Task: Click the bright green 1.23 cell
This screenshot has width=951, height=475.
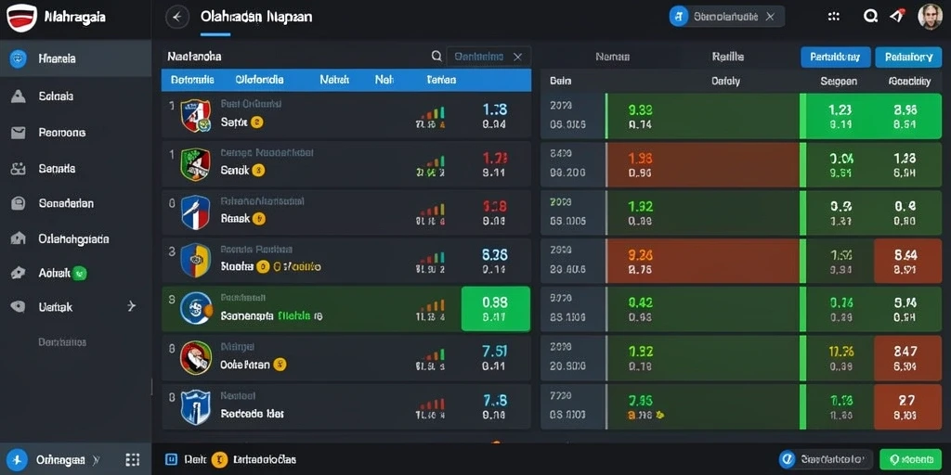Action: click(840, 116)
